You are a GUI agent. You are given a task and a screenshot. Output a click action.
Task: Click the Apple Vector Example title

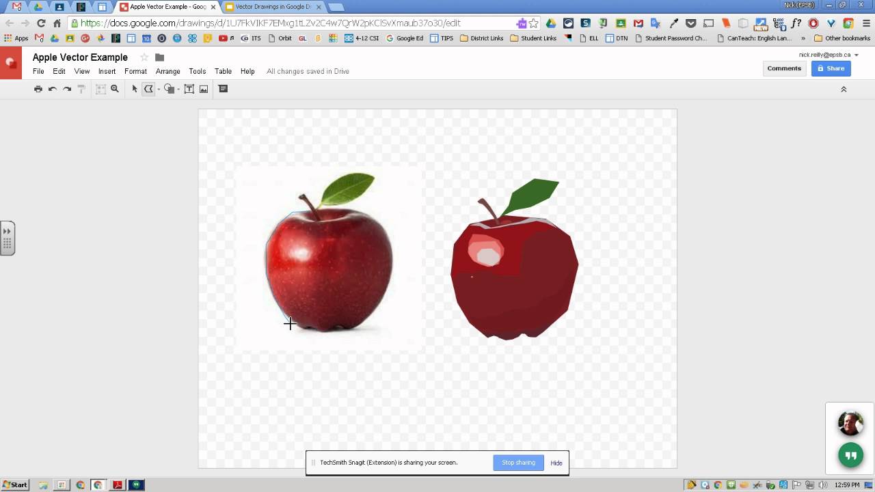(80, 57)
